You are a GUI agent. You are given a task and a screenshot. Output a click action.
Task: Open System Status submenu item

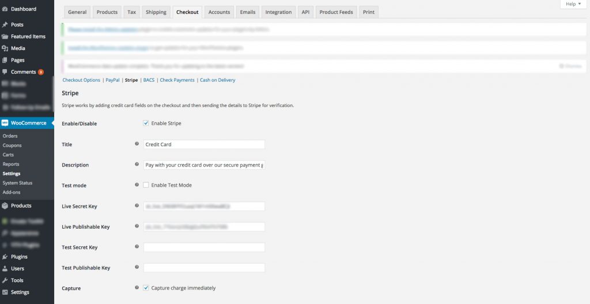(x=17, y=183)
